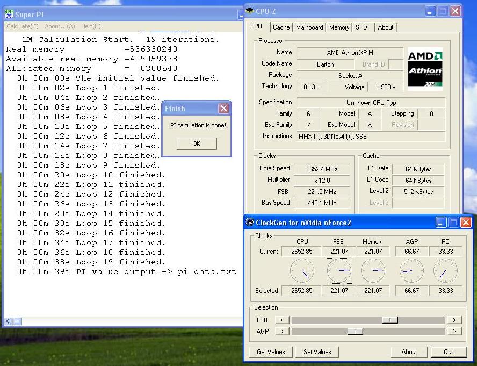477x366 pixels.
Task: Click the AGP slider thumb in ClockGen
Action: [x=355, y=331]
